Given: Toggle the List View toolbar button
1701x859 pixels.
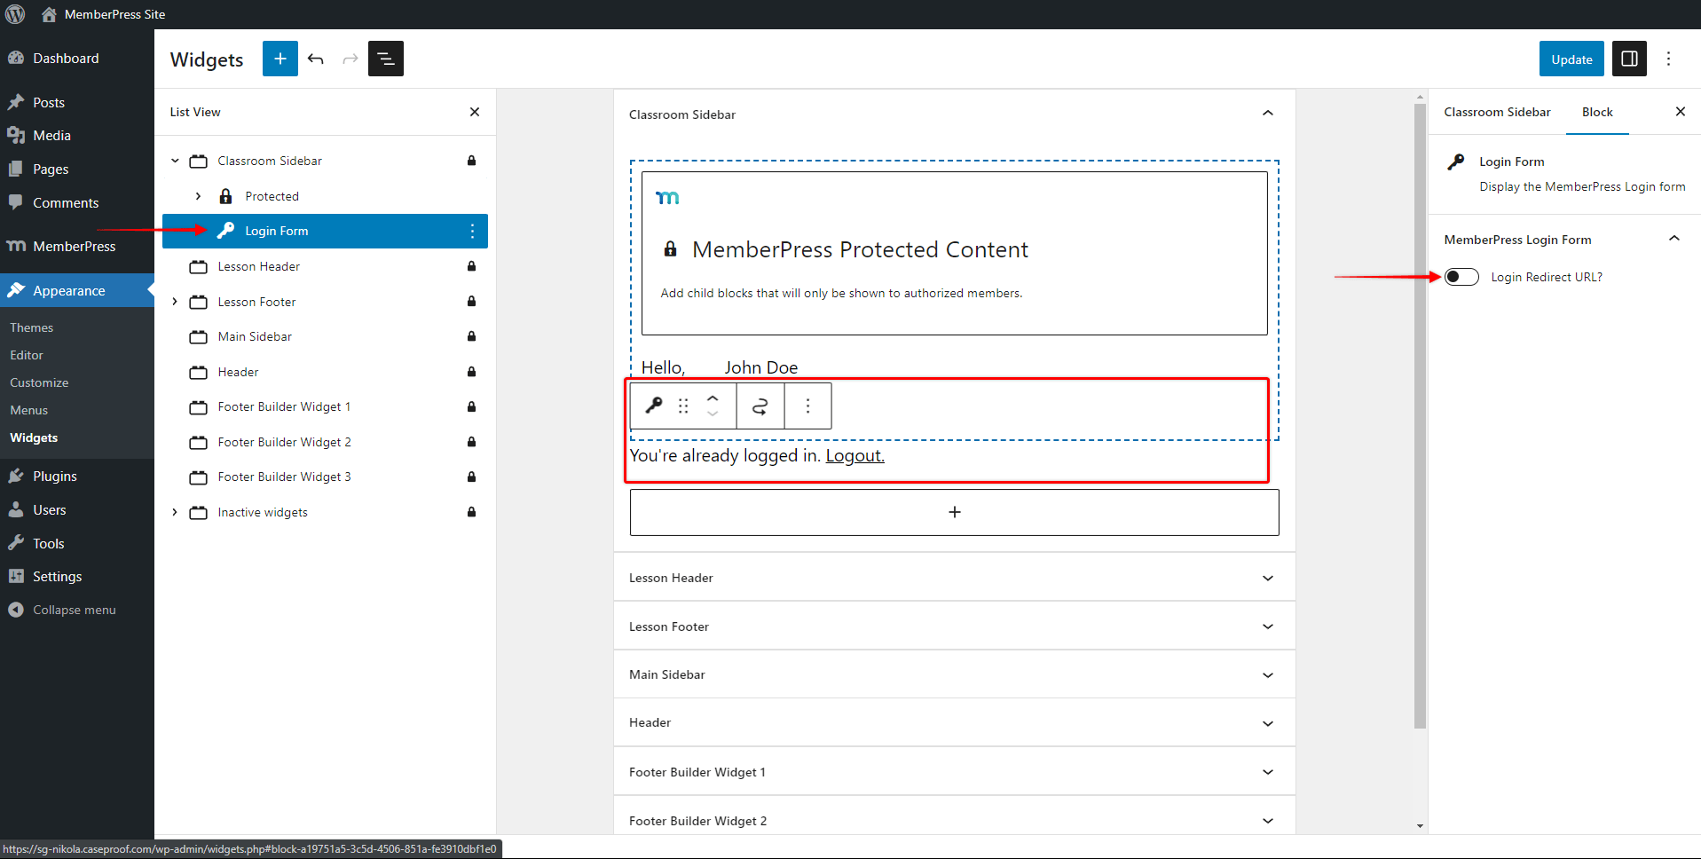Looking at the screenshot, I should coord(386,59).
